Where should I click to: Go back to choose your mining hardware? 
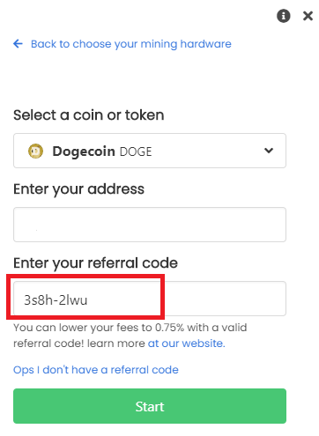pyautogui.click(x=131, y=44)
